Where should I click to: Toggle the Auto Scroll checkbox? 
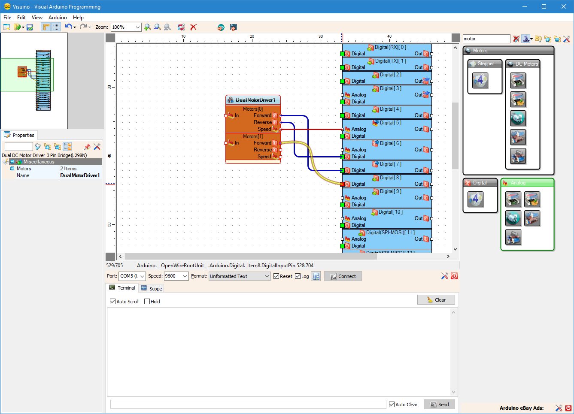pyautogui.click(x=113, y=302)
